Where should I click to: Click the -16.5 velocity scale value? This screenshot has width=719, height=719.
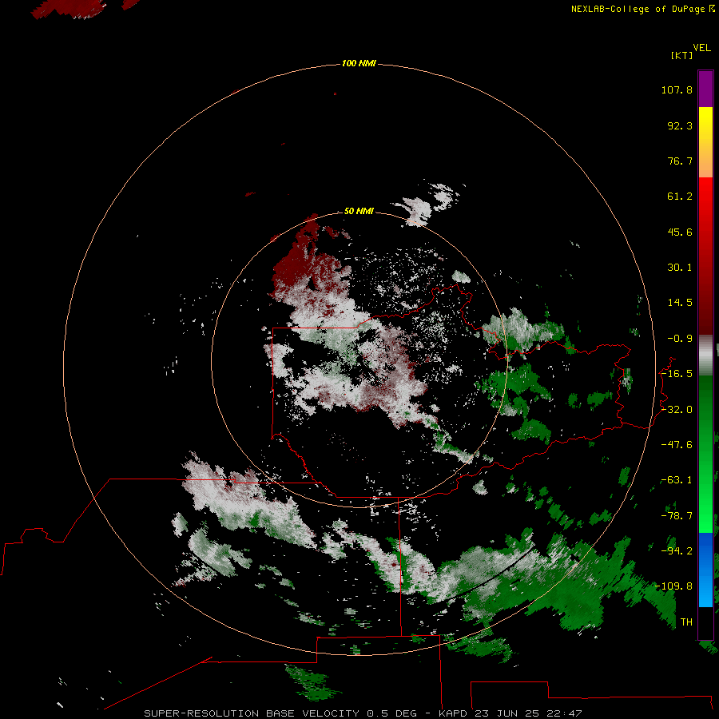[x=677, y=374]
